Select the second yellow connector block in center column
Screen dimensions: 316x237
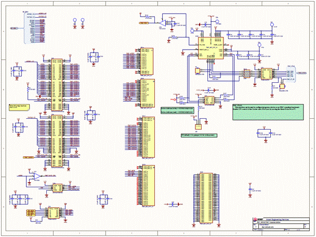tap(147, 93)
